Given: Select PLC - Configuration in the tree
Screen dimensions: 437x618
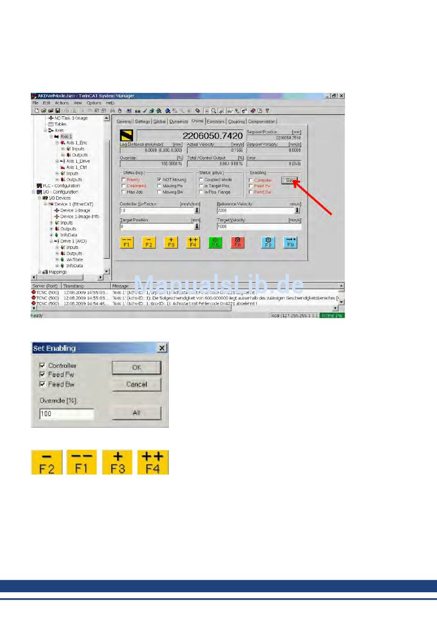Looking at the screenshot, I should tap(61, 186).
